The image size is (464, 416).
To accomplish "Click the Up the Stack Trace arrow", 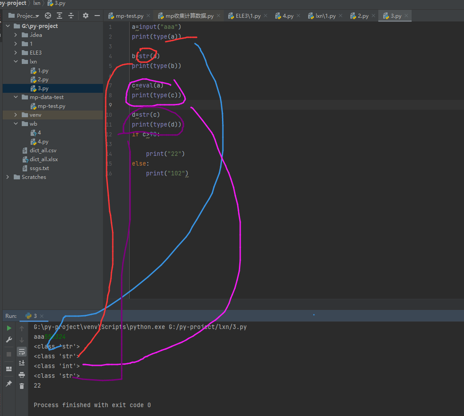I will coord(22,328).
